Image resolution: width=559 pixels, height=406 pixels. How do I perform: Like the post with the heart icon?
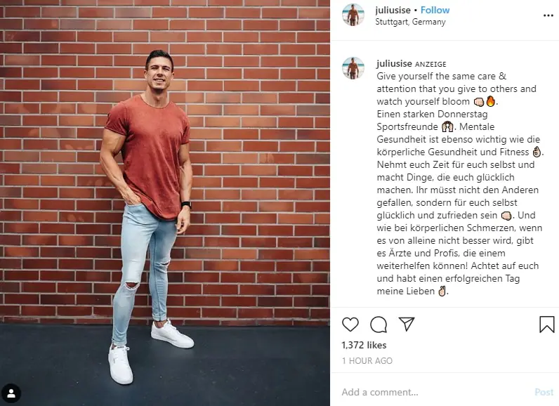tap(350, 325)
